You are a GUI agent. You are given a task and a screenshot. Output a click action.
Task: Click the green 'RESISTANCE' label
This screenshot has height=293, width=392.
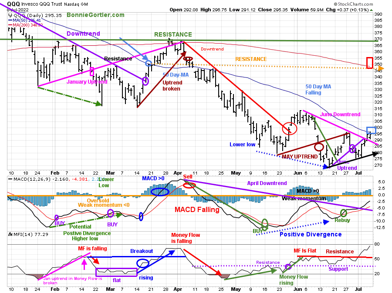point(173,34)
